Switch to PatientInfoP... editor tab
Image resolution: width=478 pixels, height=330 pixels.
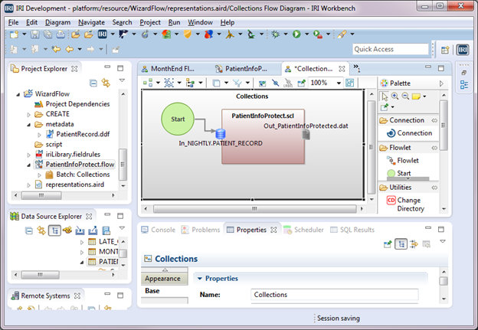[x=241, y=69]
